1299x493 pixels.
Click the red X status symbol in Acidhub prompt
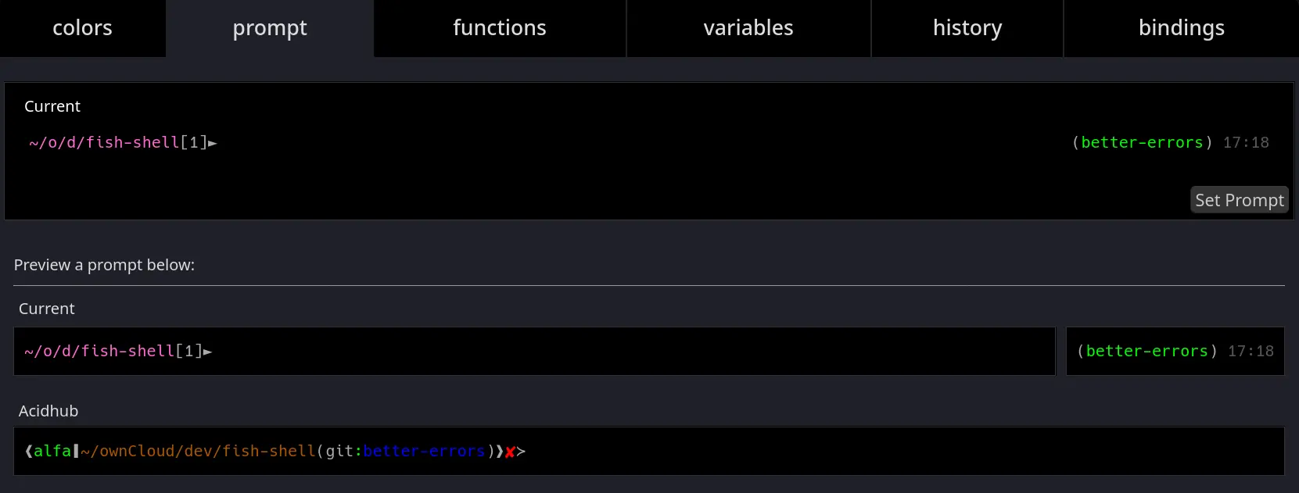510,452
